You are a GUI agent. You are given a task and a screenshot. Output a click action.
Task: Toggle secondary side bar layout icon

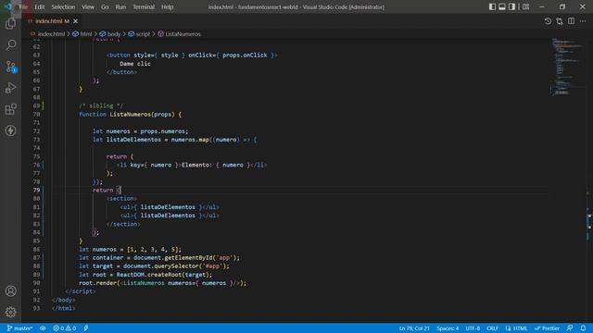[x=511, y=6]
